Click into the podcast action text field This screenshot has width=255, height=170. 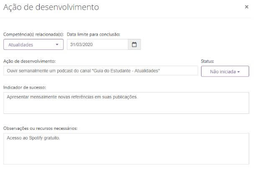[100, 71]
